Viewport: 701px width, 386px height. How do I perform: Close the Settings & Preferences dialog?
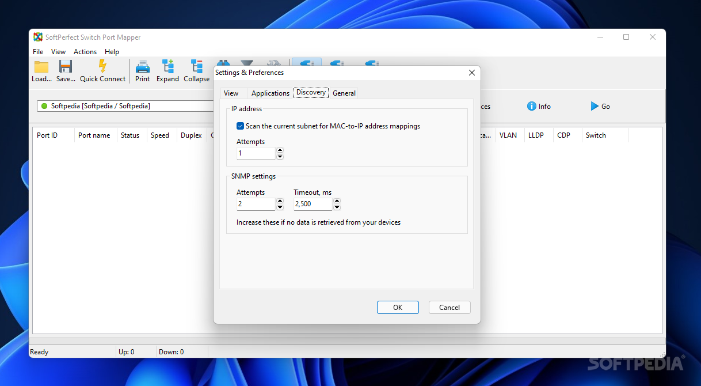[472, 73]
